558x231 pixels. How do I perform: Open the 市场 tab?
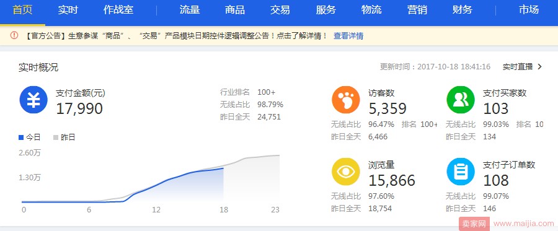pyautogui.click(x=529, y=9)
